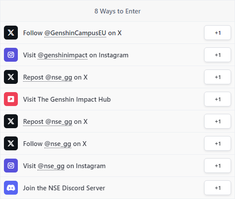Viewport: 235px width, 199px height.
Task: Expand the Follow @nse_gg on X entry
Action: pos(117,143)
